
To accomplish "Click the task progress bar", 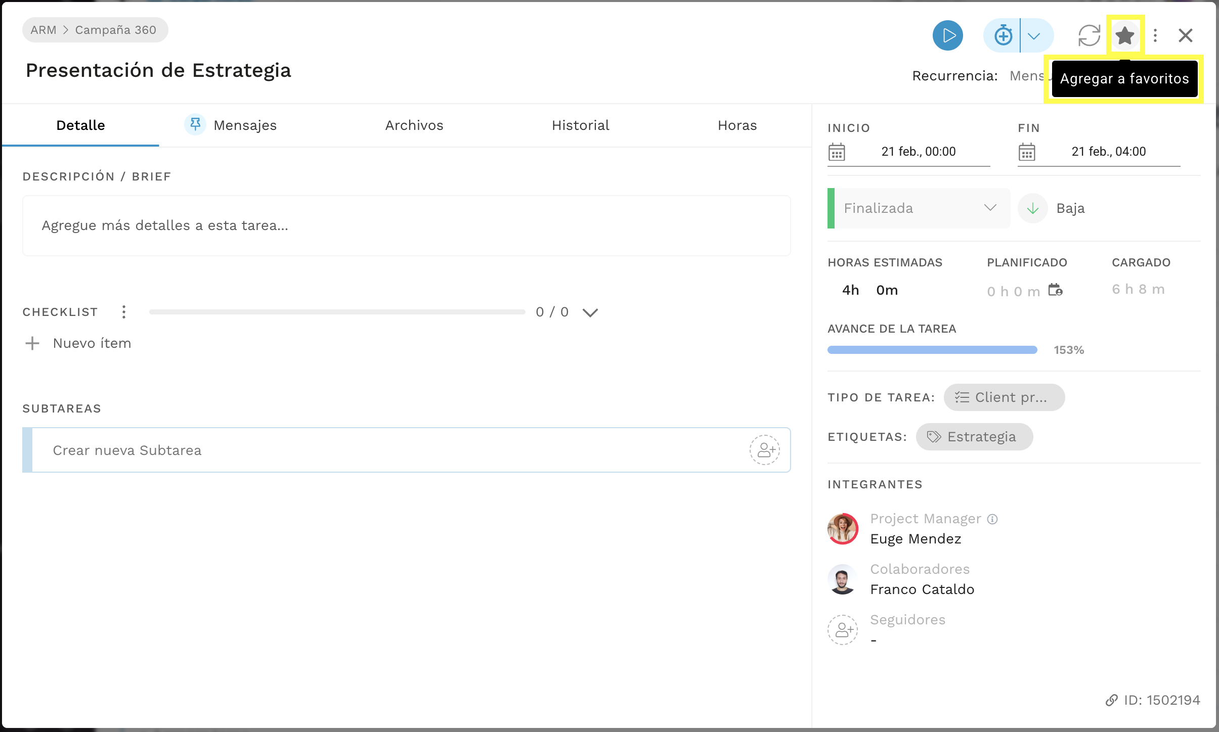I will (932, 350).
